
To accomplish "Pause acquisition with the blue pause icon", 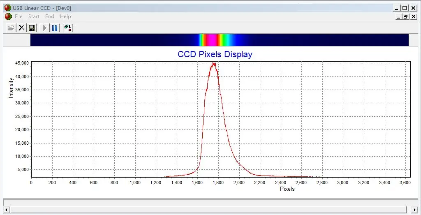I will 55,28.
